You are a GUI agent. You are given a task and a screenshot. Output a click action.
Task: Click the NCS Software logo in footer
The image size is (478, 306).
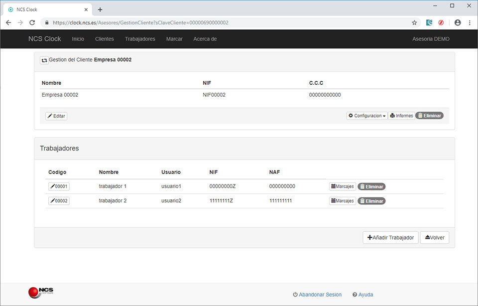(x=41, y=293)
